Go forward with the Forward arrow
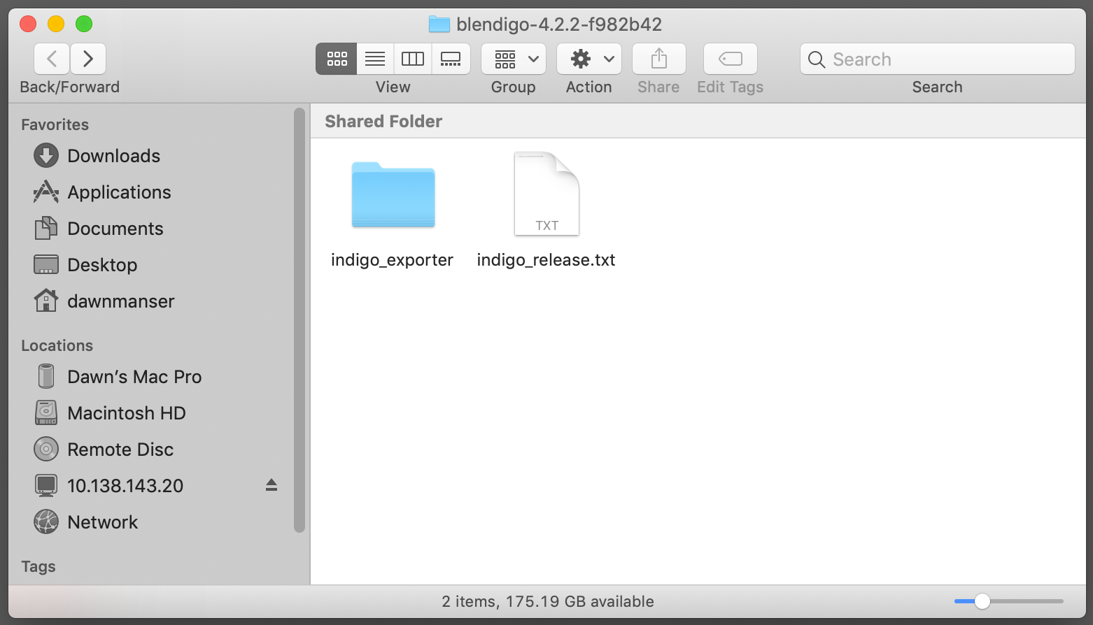The image size is (1093, 625). click(88, 59)
